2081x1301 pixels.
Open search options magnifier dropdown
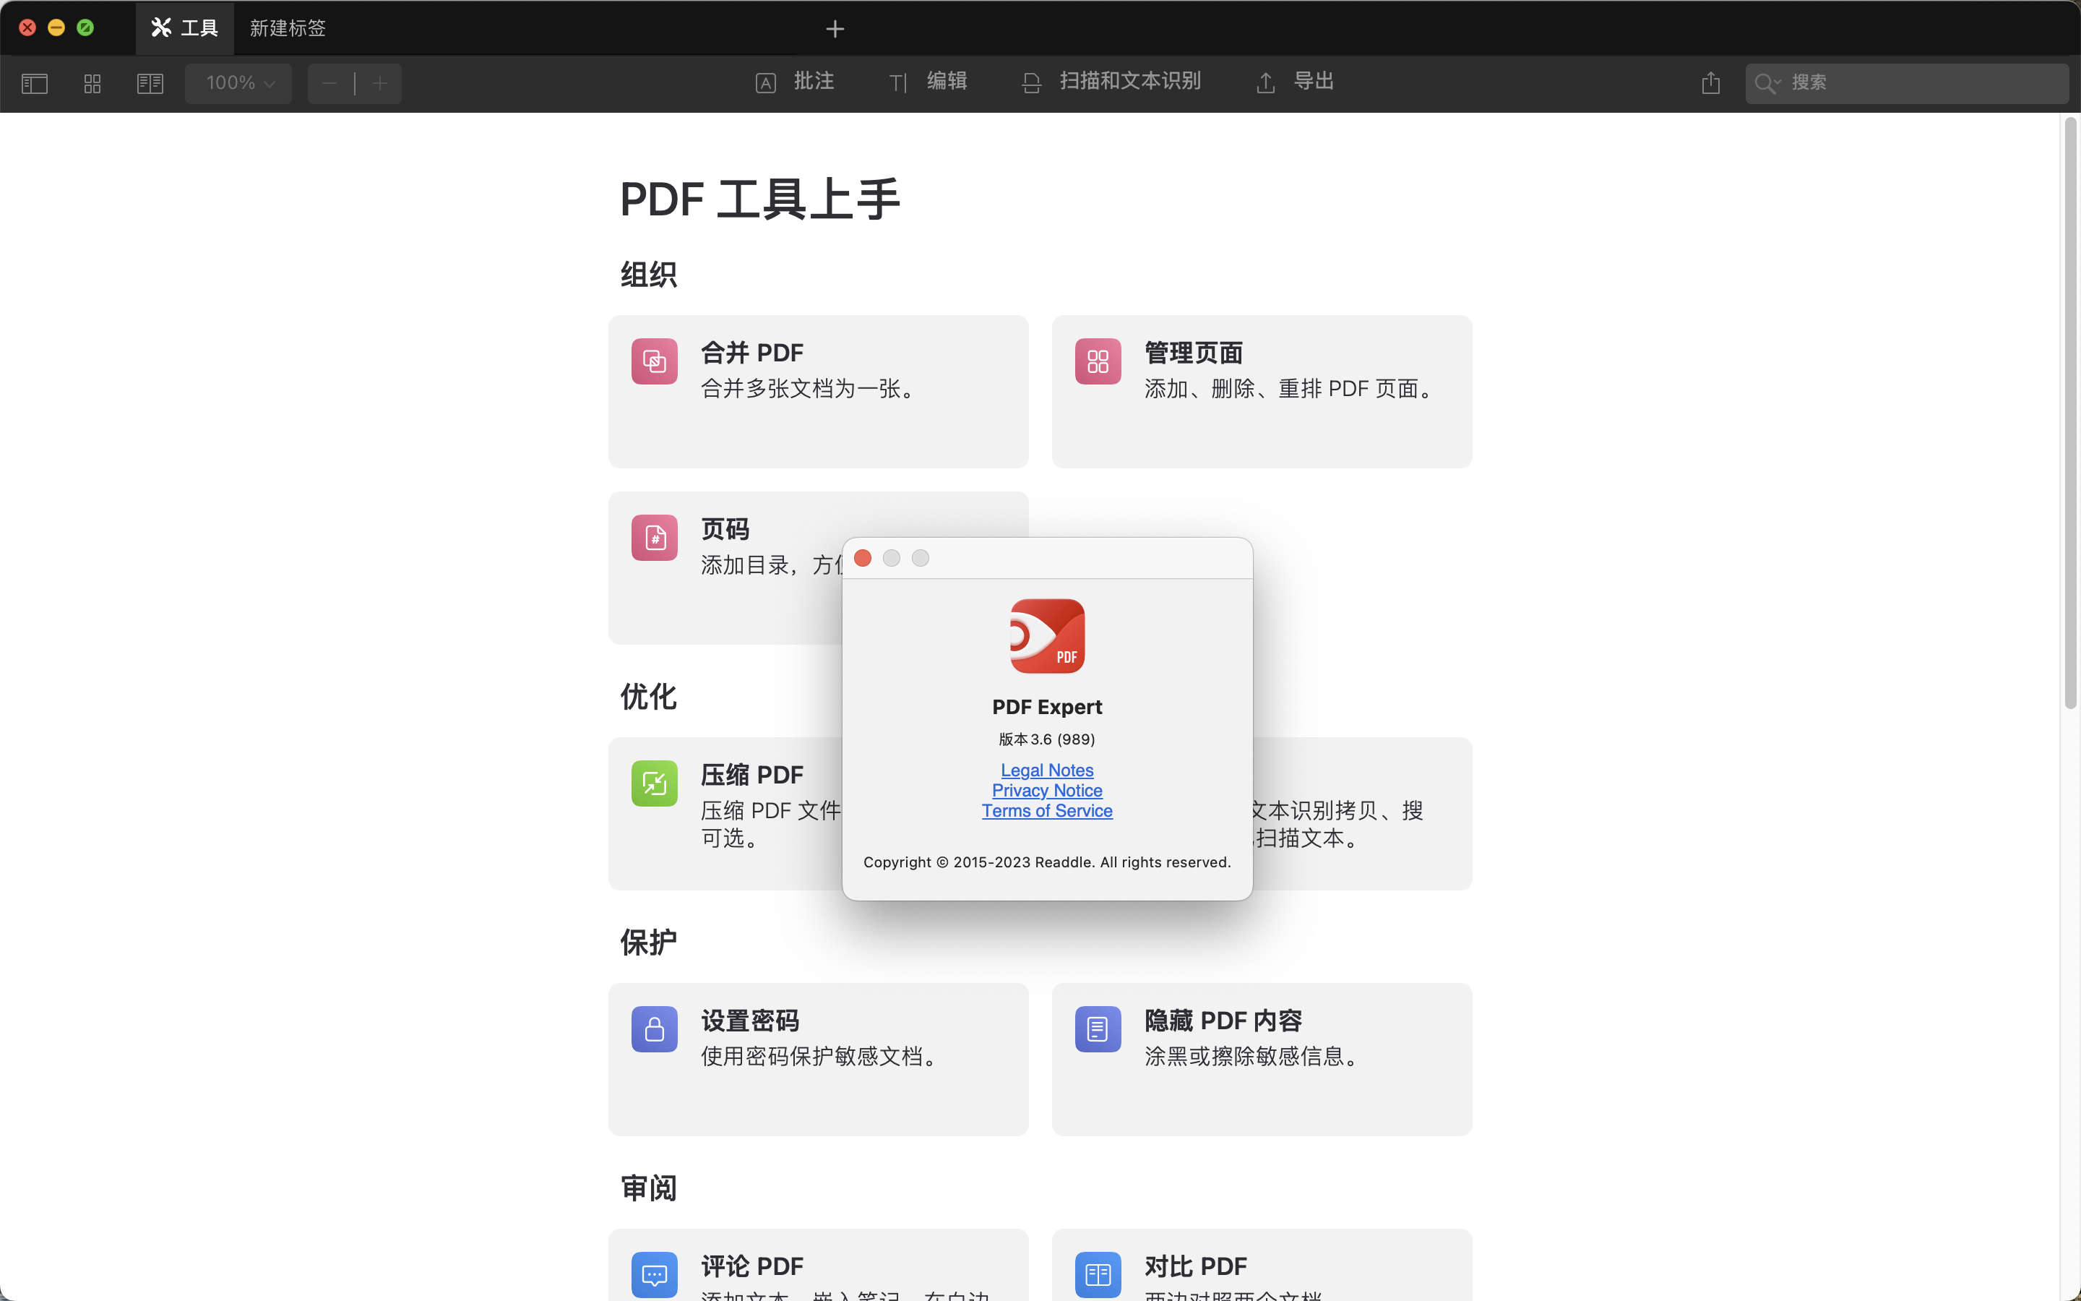pyautogui.click(x=1767, y=83)
